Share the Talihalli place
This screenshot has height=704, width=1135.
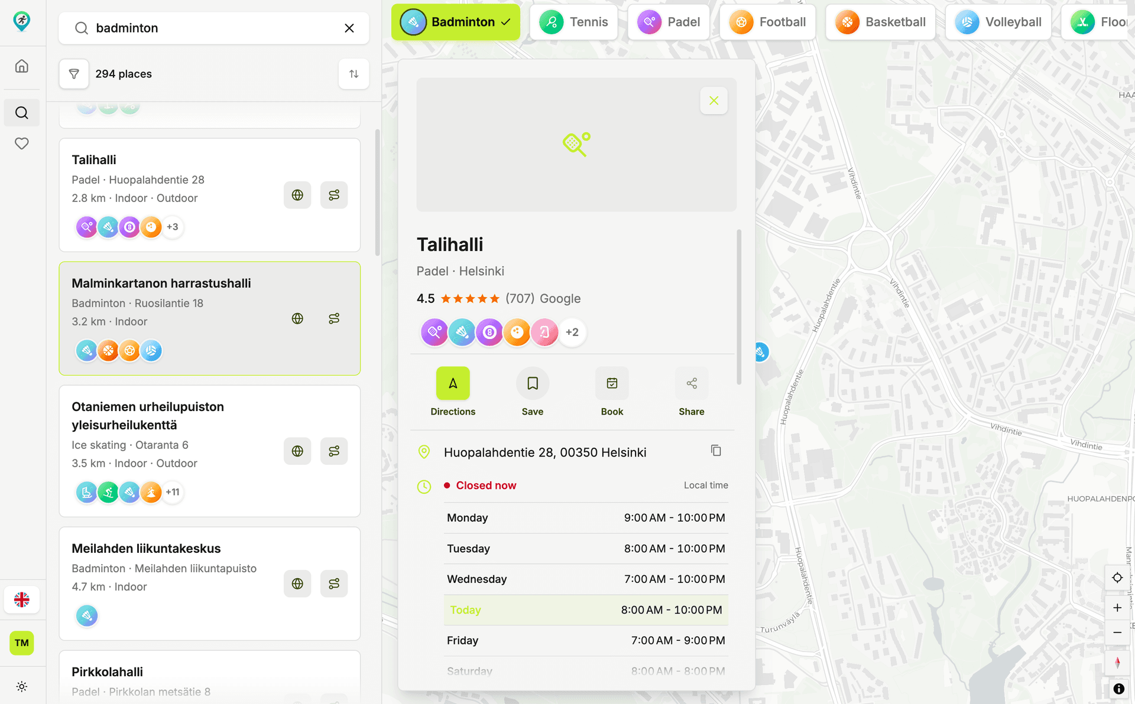point(692,392)
